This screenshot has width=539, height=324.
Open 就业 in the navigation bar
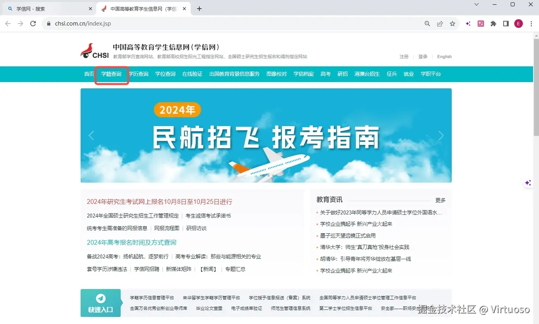(408, 74)
